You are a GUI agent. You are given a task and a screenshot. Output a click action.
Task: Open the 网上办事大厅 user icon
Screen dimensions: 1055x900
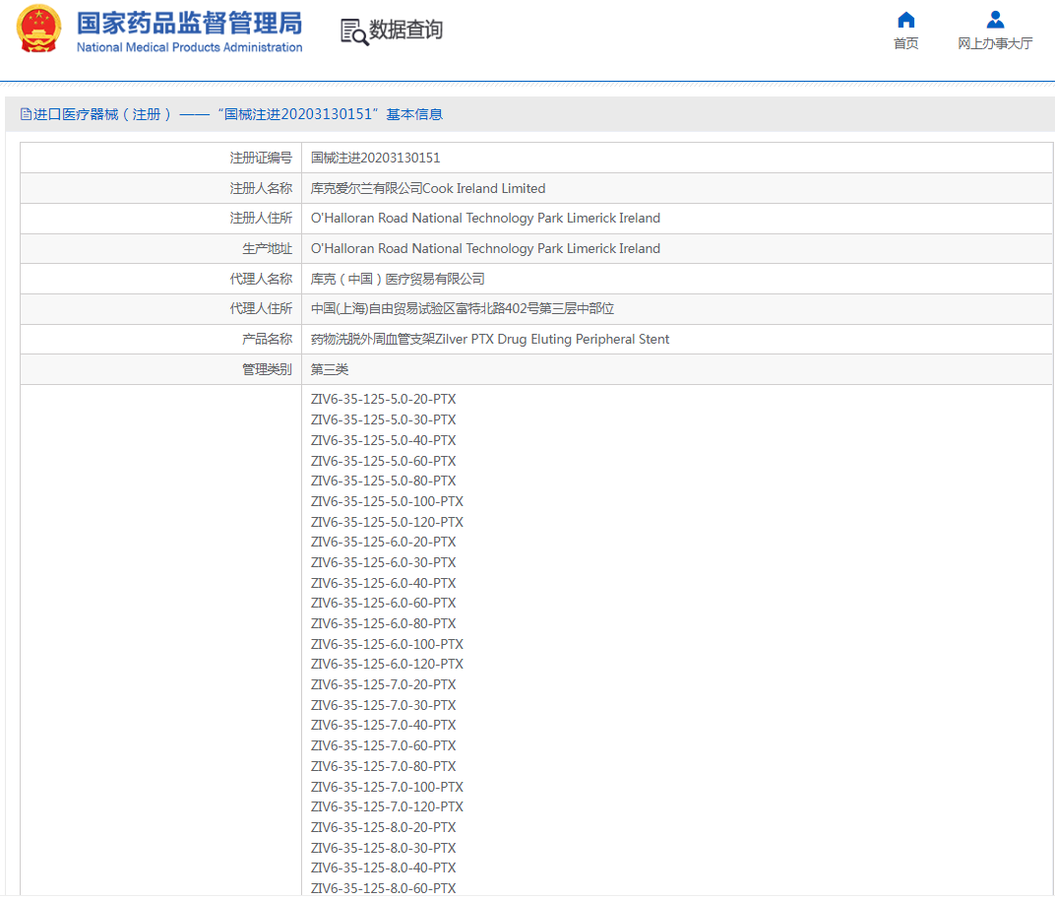(x=995, y=21)
